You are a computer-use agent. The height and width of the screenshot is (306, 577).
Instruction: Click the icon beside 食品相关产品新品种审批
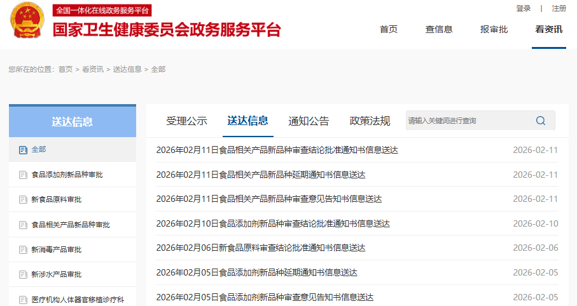tap(23, 225)
